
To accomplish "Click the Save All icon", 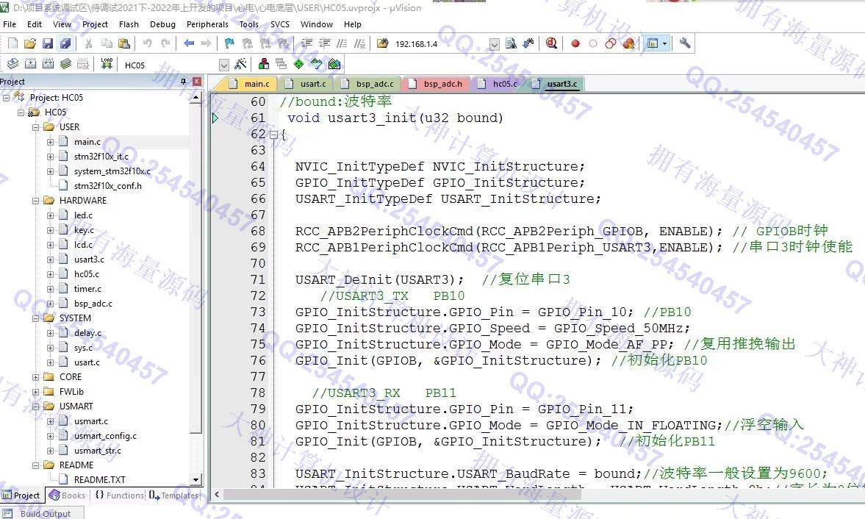I will point(65,43).
